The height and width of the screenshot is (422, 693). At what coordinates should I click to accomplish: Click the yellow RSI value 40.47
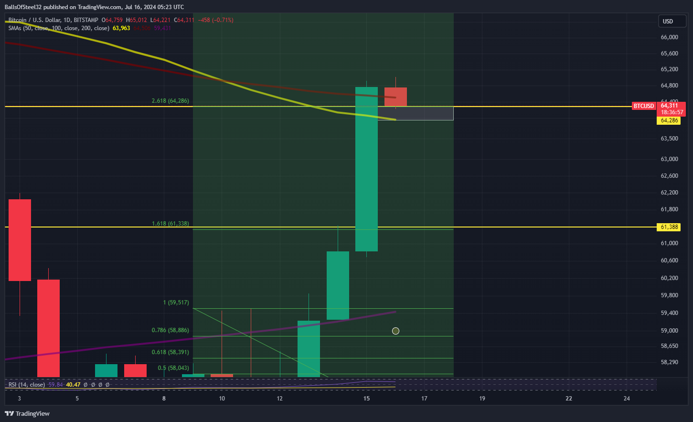73,384
